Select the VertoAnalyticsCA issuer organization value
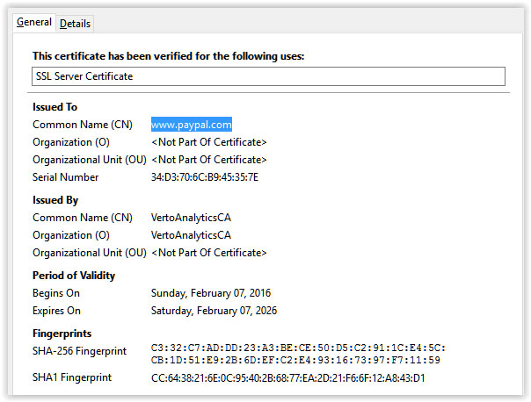This screenshot has height=402, width=531. [191, 235]
